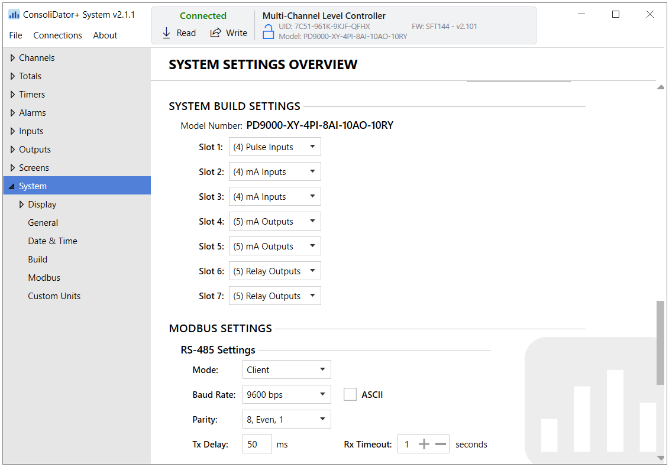Click the Rx Timeout value field
Viewport: 669px width, 467px height.
[407, 444]
